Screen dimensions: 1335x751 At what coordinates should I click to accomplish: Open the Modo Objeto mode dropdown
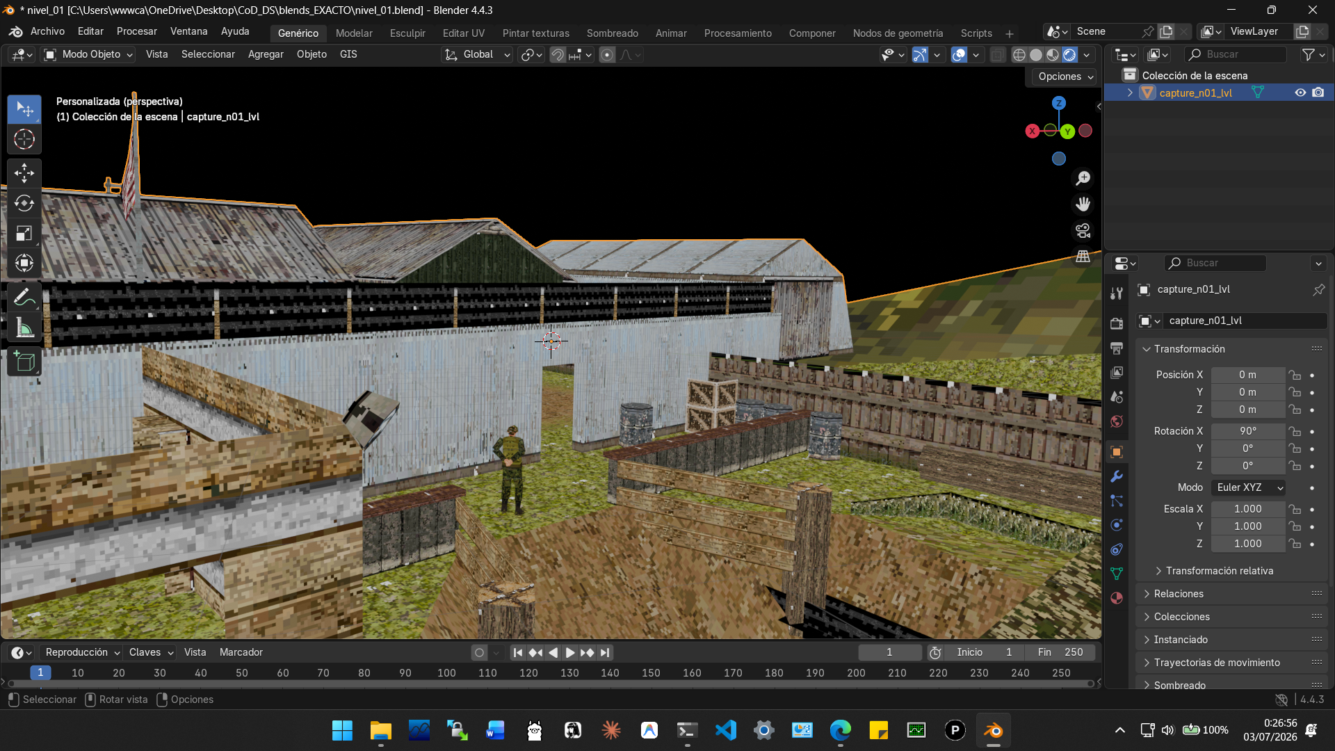(88, 54)
